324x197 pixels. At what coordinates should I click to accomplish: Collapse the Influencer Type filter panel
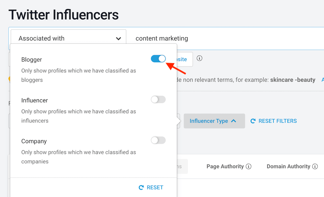coord(214,121)
